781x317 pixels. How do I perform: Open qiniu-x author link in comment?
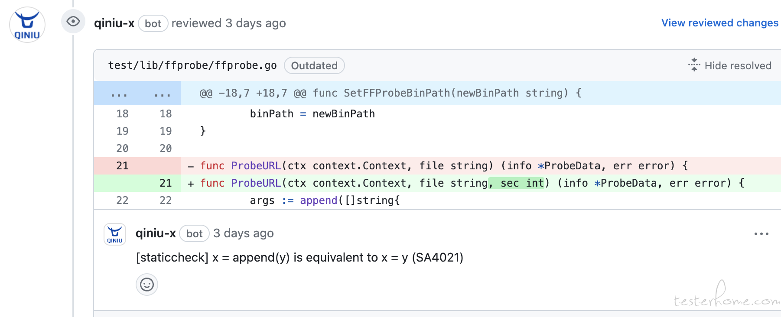click(x=156, y=233)
